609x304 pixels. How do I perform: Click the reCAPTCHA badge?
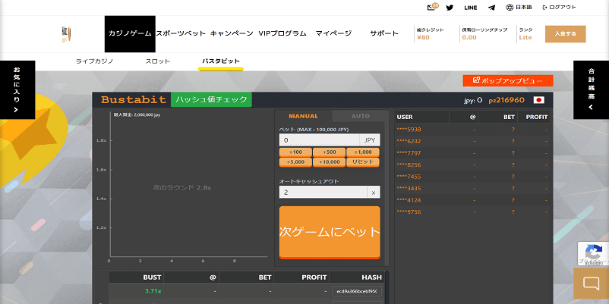coord(593,254)
